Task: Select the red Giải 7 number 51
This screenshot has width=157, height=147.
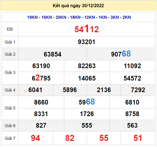Action: pyautogui.click(x=138, y=138)
